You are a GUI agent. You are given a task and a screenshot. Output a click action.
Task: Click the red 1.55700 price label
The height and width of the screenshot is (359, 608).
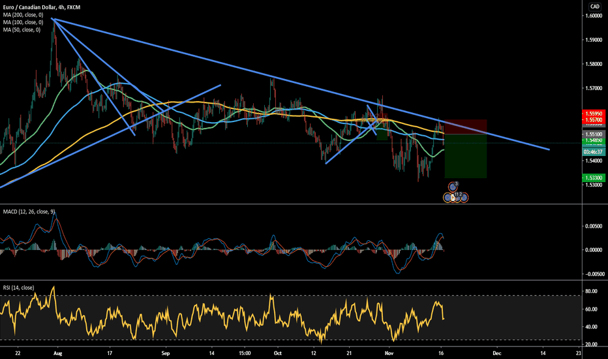coord(594,120)
